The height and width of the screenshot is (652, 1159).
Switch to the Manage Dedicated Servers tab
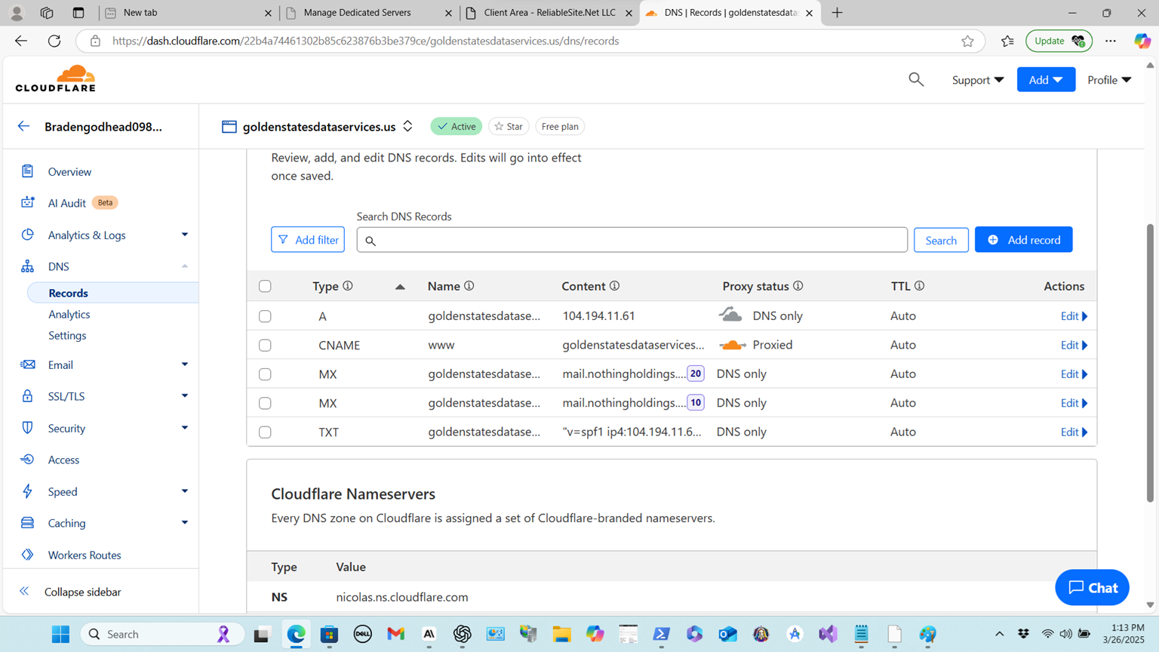click(368, 13)
